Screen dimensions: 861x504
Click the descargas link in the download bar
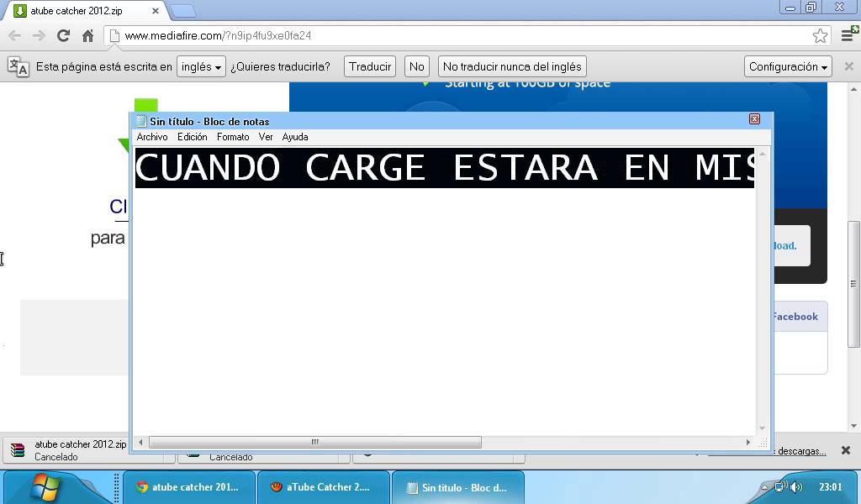801,451
